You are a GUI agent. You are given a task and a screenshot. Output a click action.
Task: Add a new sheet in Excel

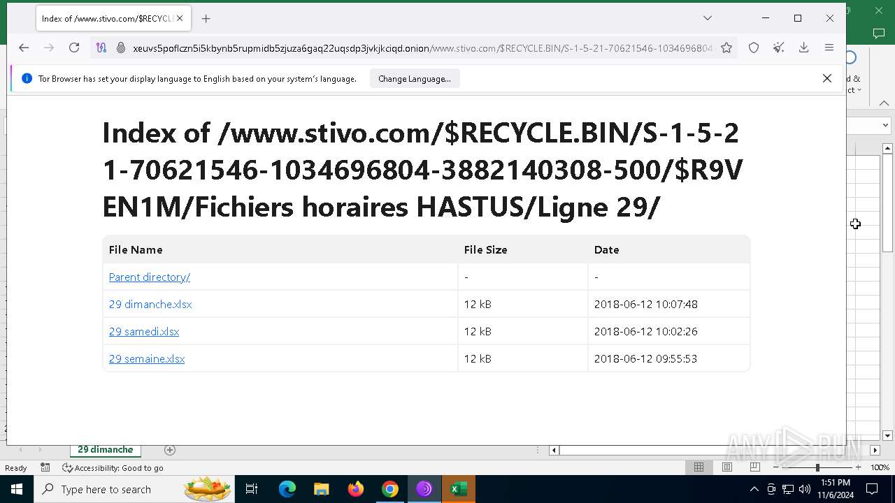(x=169, y=450)
